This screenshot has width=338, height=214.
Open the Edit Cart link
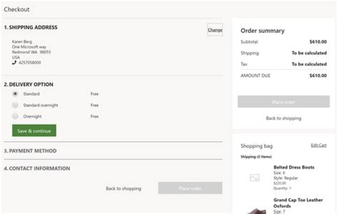point(318,145)
